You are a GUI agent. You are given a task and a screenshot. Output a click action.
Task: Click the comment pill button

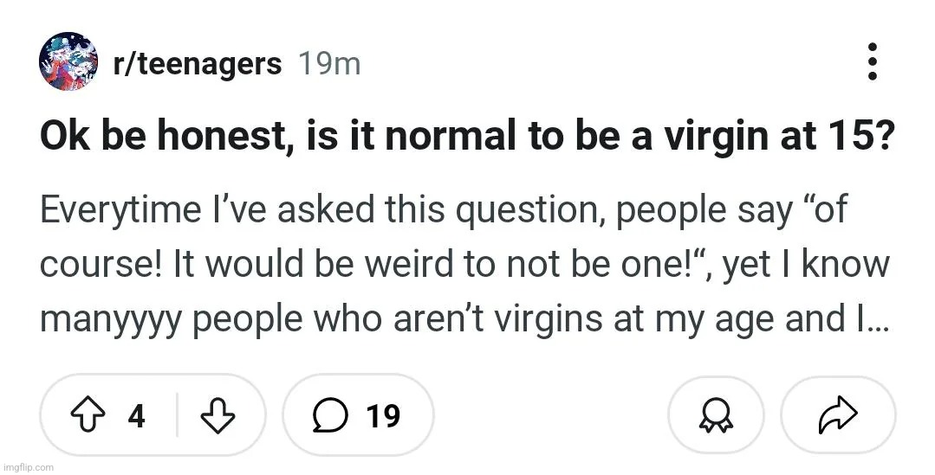(359, 415)
